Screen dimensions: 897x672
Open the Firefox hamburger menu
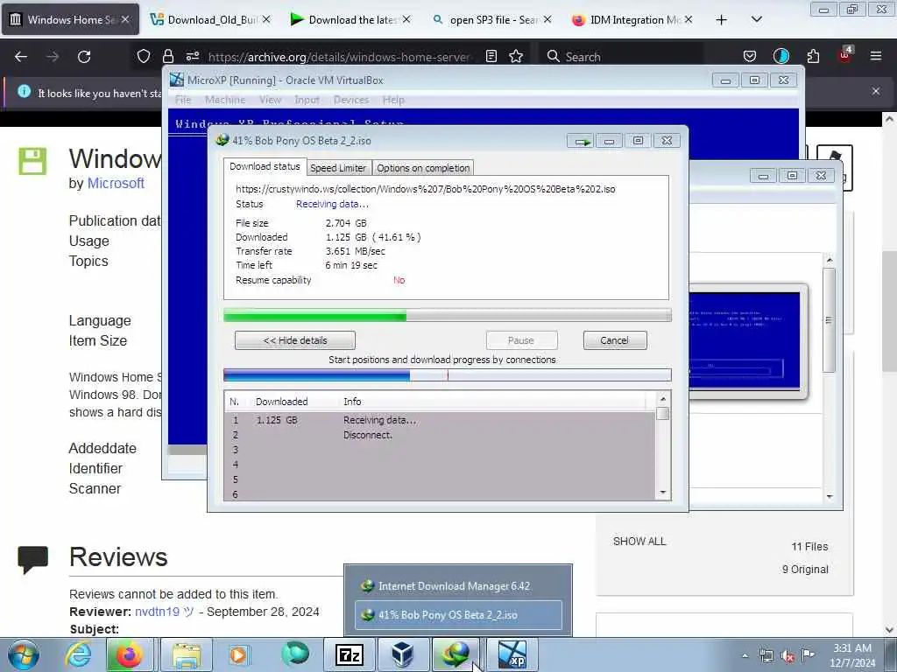point(876,56)
